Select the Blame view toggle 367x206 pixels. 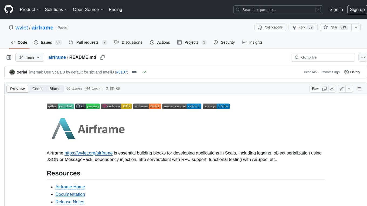coord(55,89)
